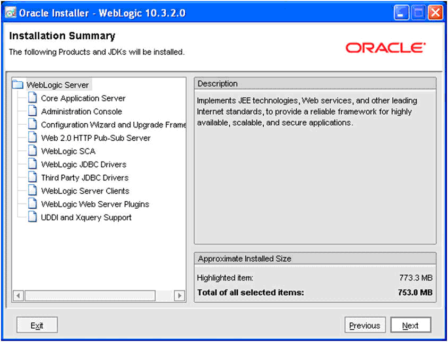Click the Description panel header
This screenshot has width=448, height=342.
(315, 84)
